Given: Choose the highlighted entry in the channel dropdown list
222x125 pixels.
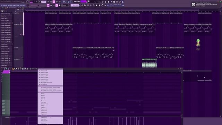Looking at the screenshot, I should [x=50, y=116].
